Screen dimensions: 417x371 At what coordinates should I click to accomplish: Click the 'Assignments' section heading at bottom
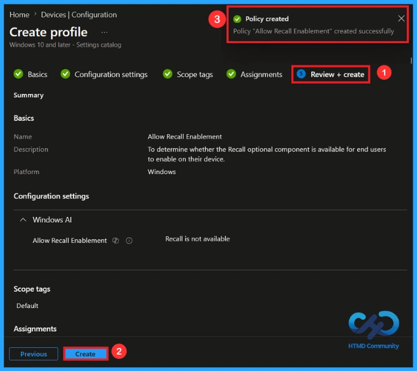(x=35, y=329)
